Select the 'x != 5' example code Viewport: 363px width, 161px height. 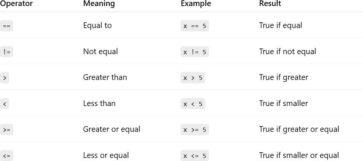195,52
